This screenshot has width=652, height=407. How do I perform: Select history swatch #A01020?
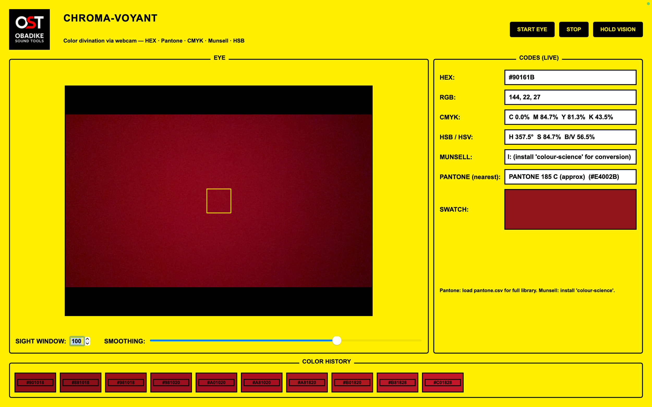tap(216, 382)
